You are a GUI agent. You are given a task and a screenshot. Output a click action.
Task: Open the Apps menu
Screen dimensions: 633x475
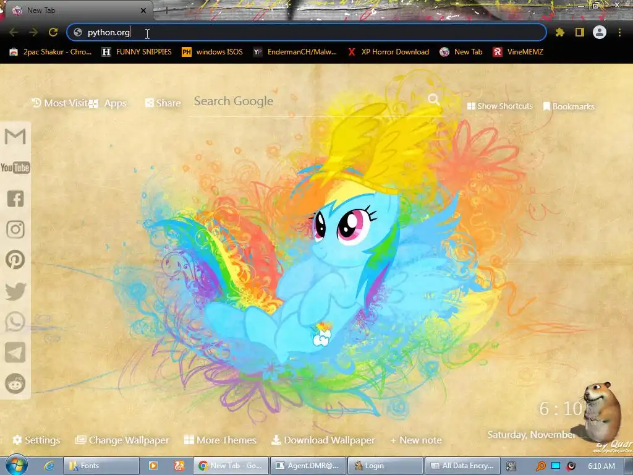(x=108, y=103)
